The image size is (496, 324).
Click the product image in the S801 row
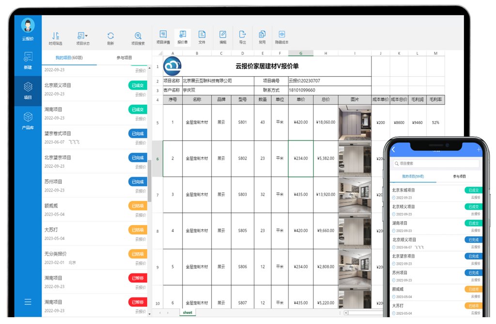(355, 123)
